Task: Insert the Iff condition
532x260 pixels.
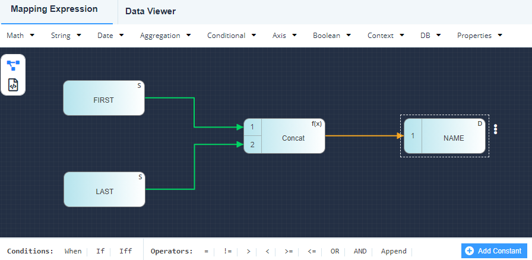Action: [x=126, y=251]
